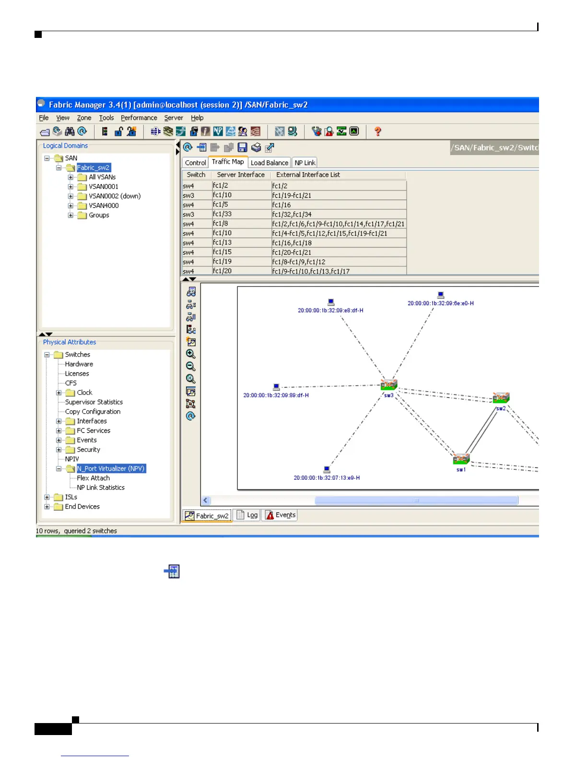587x760 pixels.
Task: Open the File menu
Action: click(x=44, y=118)
